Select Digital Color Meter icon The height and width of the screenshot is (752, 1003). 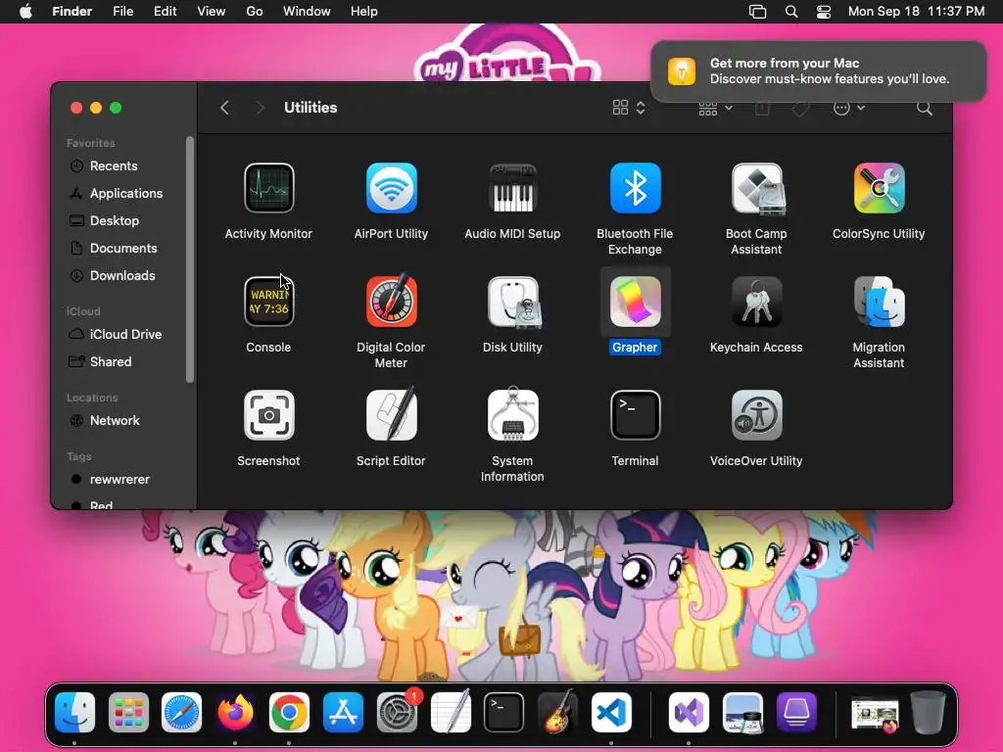tap(391, 301)
